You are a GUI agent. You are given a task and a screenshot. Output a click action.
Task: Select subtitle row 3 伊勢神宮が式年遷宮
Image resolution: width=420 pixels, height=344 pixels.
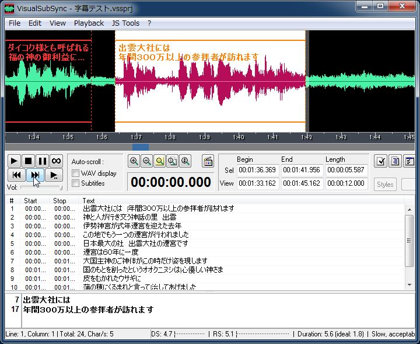click(x=205, y=226)
